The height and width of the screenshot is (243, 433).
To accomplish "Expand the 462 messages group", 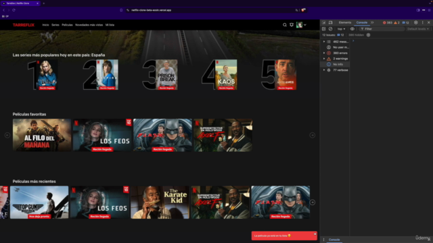I will pos(324,42).
